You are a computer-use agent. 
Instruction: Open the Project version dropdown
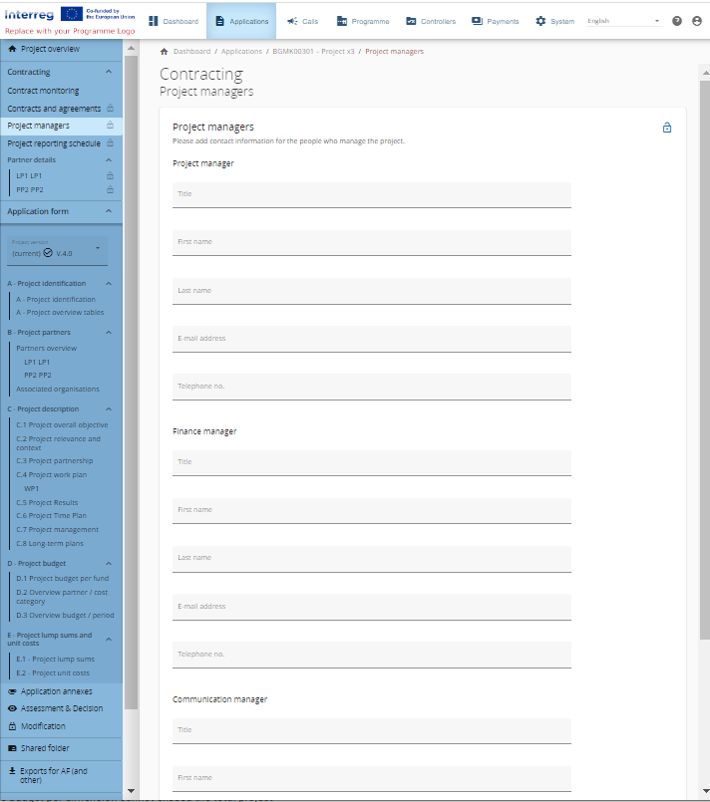[x=58, y=249]
